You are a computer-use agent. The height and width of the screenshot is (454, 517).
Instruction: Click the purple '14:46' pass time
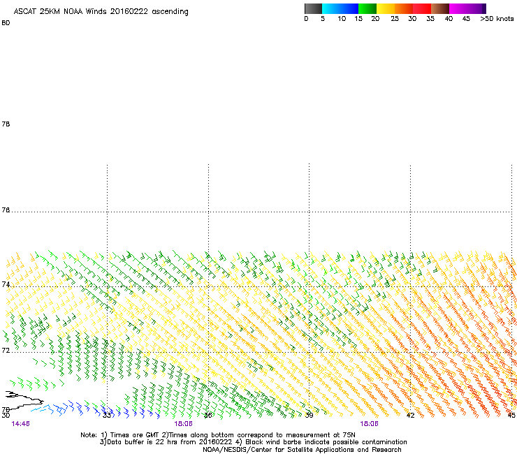pos(20,424)
